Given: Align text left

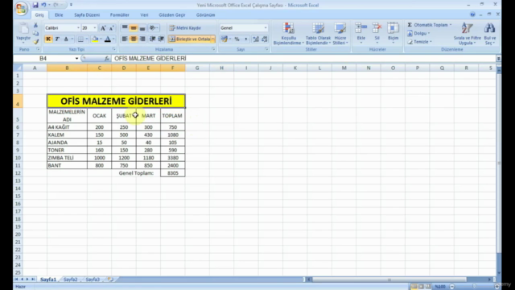Looking at the screenshot, I should [125, 39].
